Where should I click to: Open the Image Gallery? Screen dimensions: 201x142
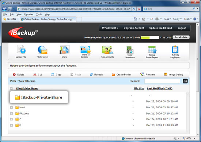pyautogui.click(x=174, y=74)
